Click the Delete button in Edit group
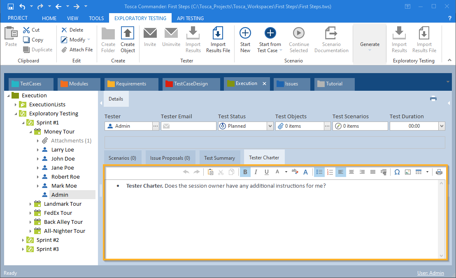The width and height of the screenshot is (456, 278). coord(72,30)
